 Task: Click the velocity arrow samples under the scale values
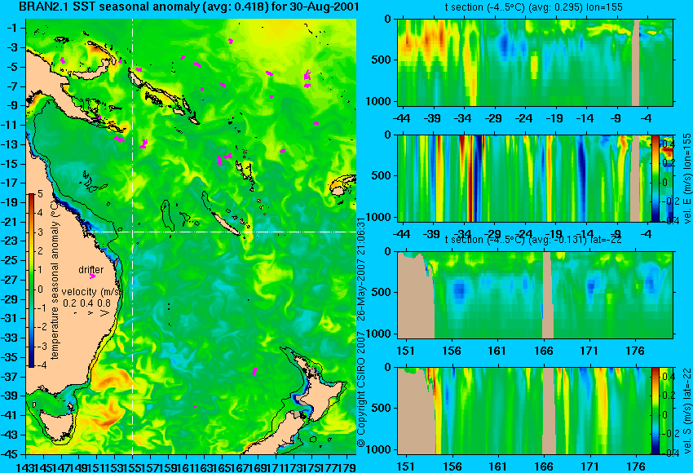[92, 313]
